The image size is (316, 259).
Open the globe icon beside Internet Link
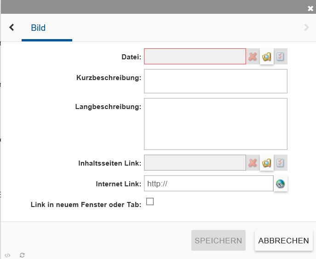(280, 184)
